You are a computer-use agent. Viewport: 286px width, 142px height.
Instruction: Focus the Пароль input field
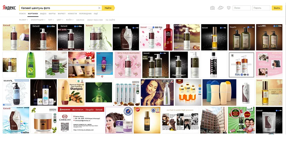click(x=261, y=8)
